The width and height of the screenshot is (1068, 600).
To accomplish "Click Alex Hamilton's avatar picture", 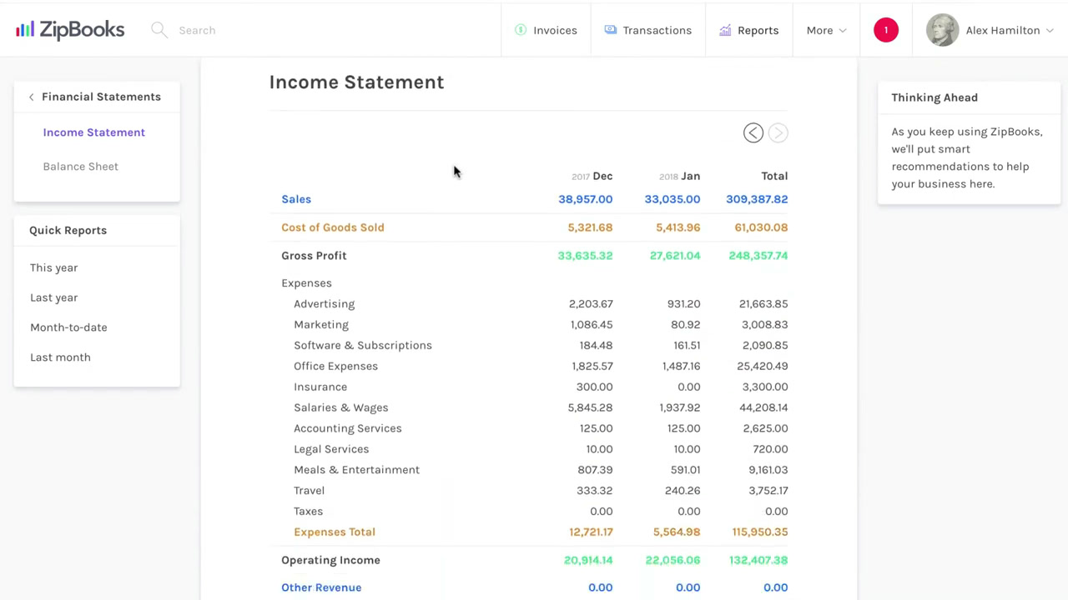I will (x=942, y=30).
